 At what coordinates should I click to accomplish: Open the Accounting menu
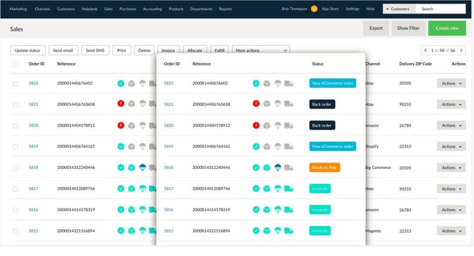[x=152, y=9]
